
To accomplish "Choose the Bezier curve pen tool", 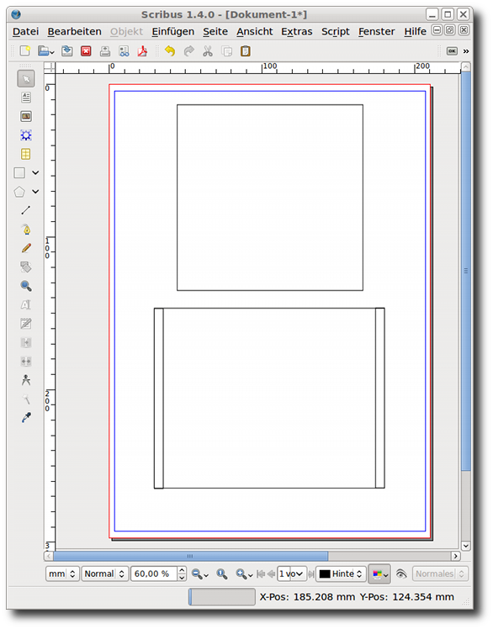I will coord(26,230).
